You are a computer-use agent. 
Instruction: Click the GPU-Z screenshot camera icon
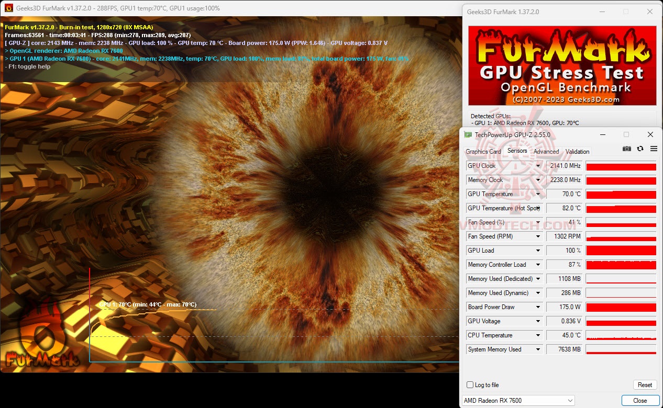click(x=626, y=149)
